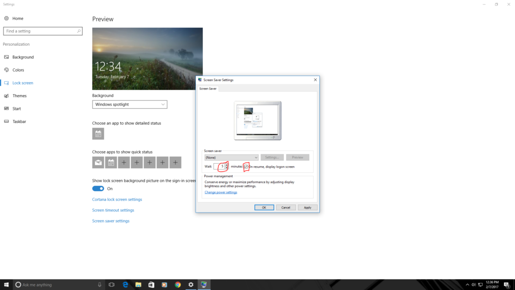This screenshot has height=290, width=515.
Task: Click the Mail quick status icon
Action: point(98,163)
